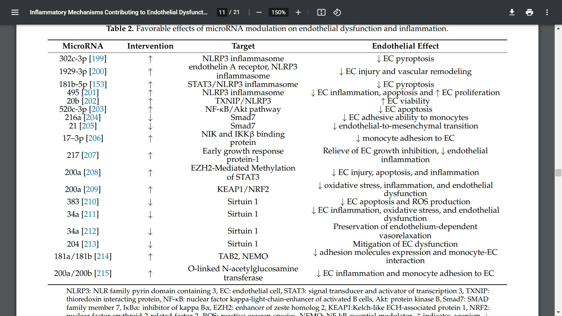Image resolution: width=562 pixels, height=316 pixels.
Task: Click the Endothelial Effect column header
Action: pyautogui.click(x=405, y=46)
